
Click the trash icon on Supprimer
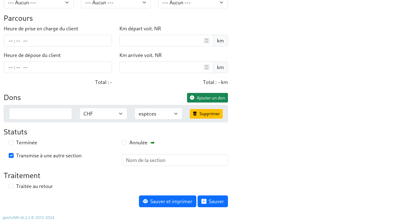pos(195,114)
